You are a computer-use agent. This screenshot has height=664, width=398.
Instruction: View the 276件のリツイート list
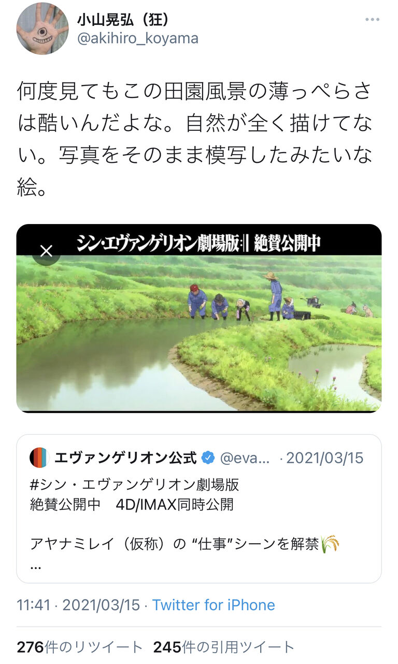pyautogui.click(x=79, y=647)
